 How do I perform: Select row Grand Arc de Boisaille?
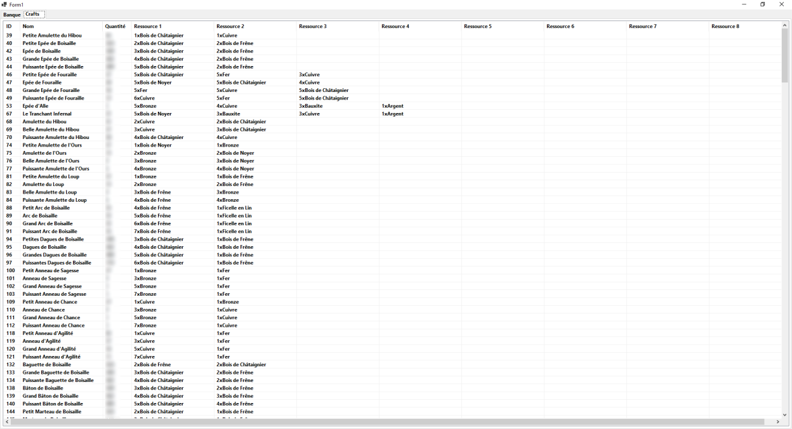coord(393,223)
